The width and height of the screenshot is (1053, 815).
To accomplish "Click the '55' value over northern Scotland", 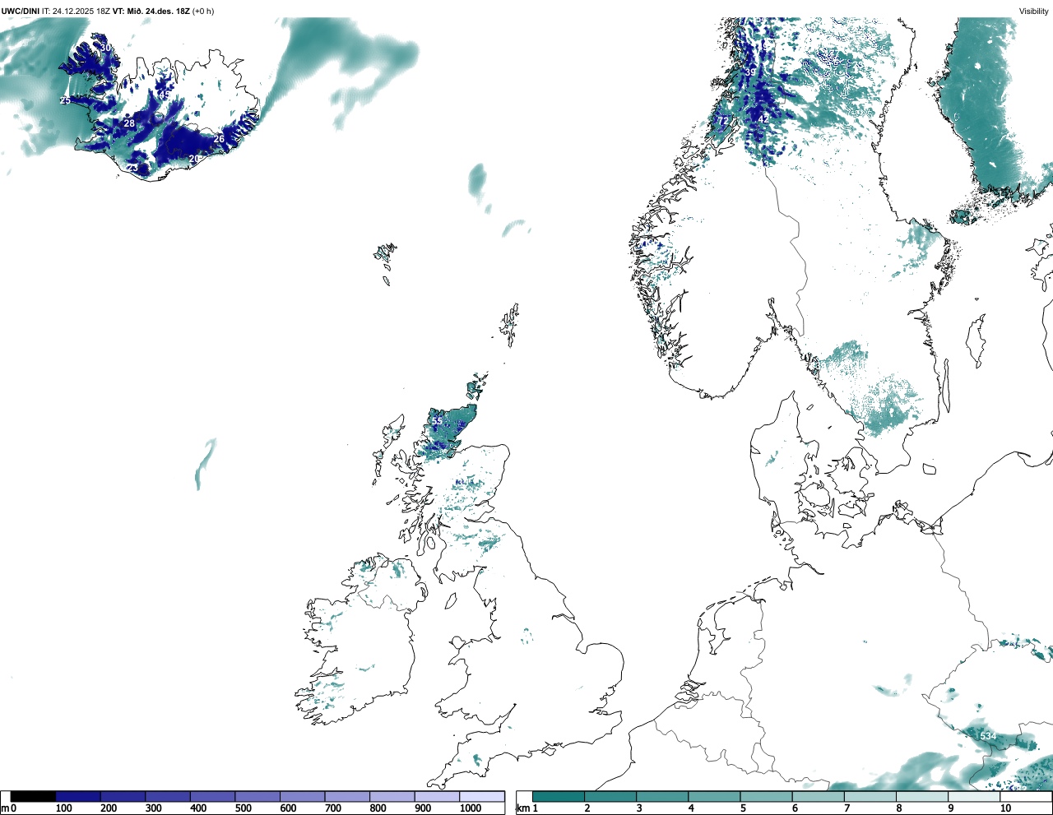I will [437, 421].
